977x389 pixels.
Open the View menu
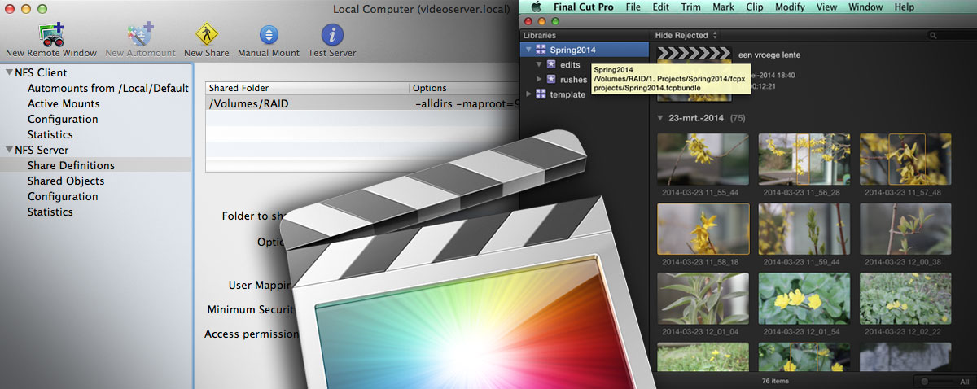(x=826, y=7)
